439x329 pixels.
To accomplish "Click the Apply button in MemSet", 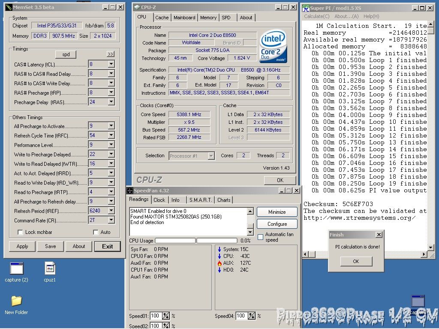I will [22, 246].
